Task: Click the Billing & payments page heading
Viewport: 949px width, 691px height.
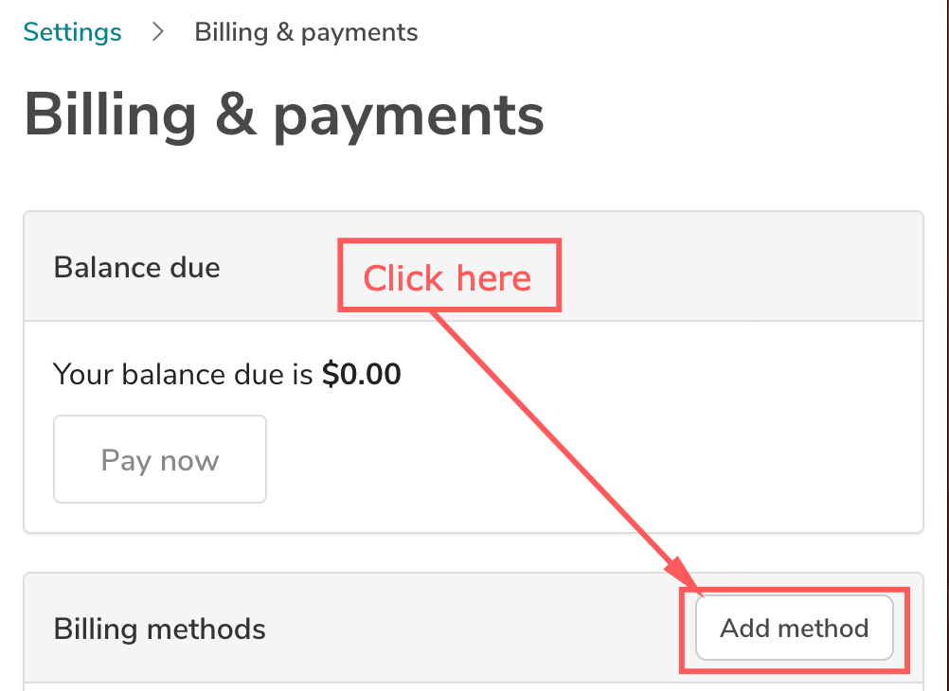Action: pos(283,115)
